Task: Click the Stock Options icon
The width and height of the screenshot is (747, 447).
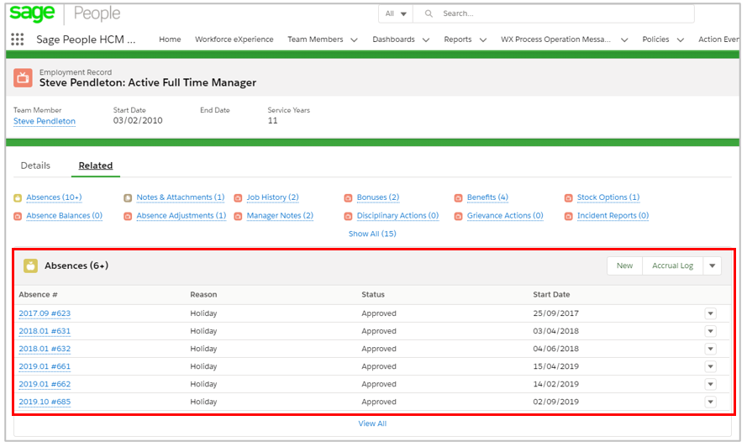Action: click(x=568, y=197)
